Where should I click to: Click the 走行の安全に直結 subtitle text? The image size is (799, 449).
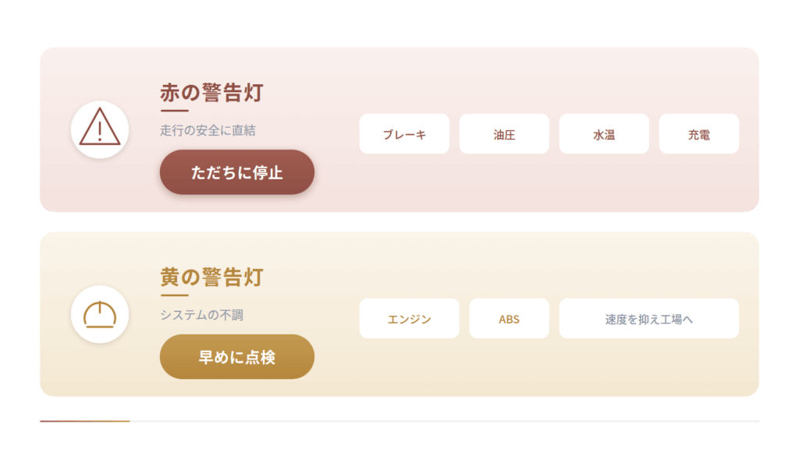(208, 130)
